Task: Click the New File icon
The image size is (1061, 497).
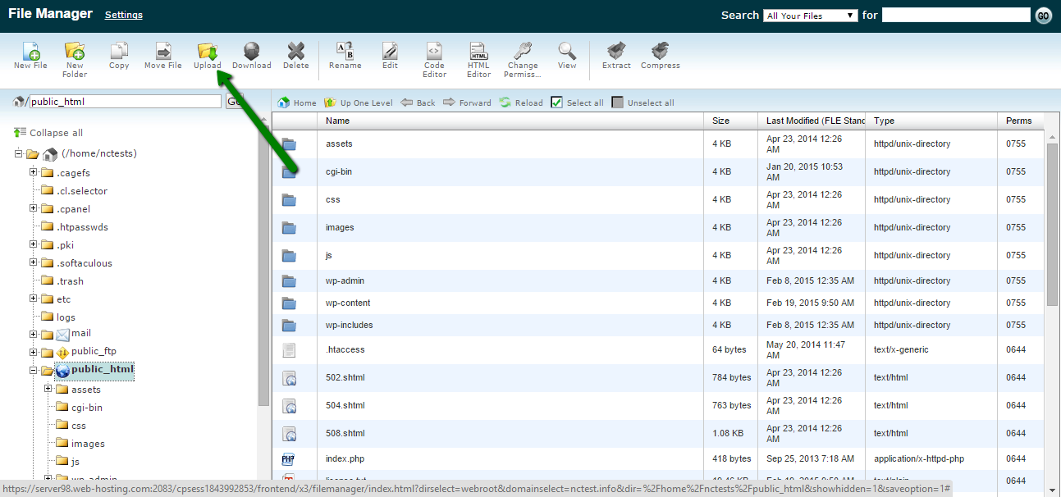Action: (30, 56)
